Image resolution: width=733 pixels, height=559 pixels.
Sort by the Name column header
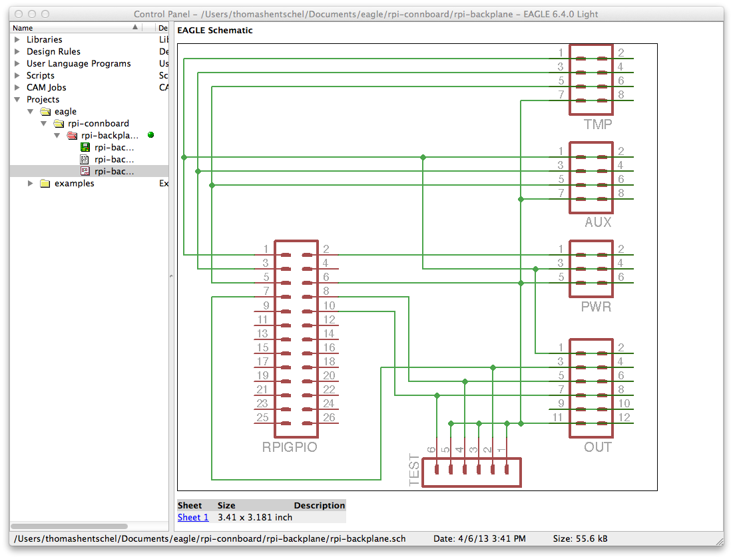coord(77,27)
